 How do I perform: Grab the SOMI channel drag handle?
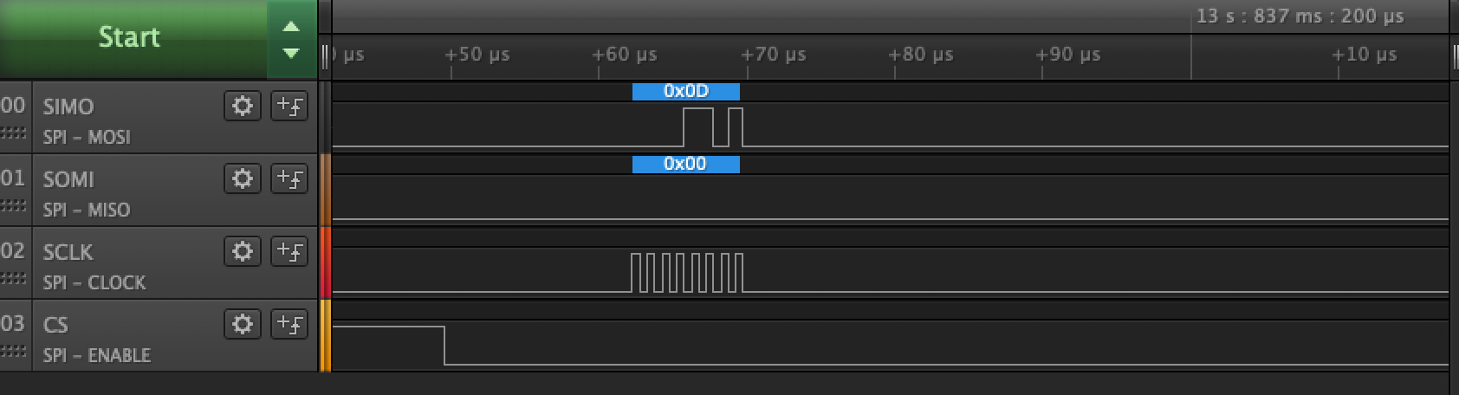click(x=13, y=205)
